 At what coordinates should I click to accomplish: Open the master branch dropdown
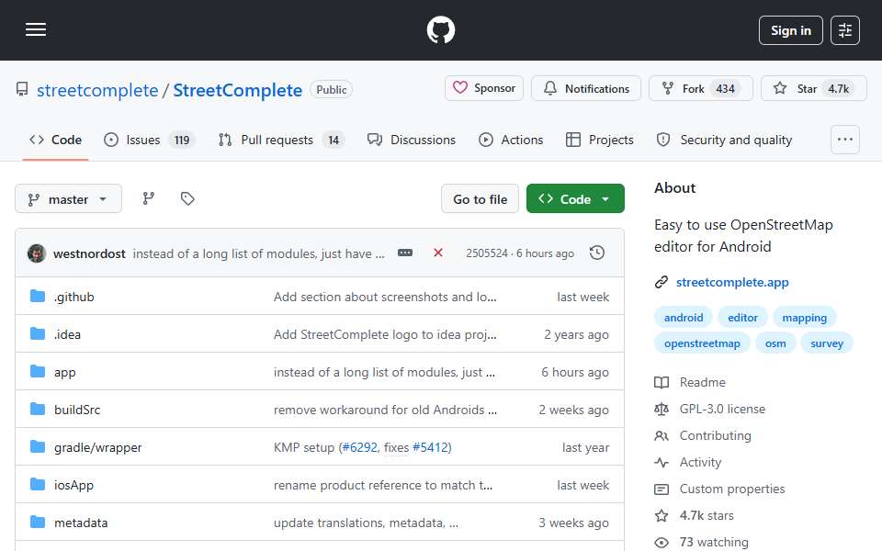click(x=68, y=199)
